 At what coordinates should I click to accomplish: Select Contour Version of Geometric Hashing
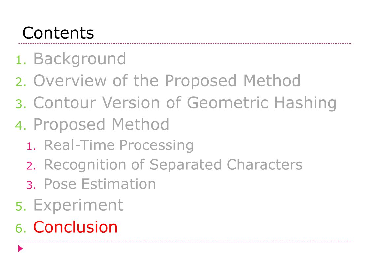pyautogui.click(x=185, y=103)
